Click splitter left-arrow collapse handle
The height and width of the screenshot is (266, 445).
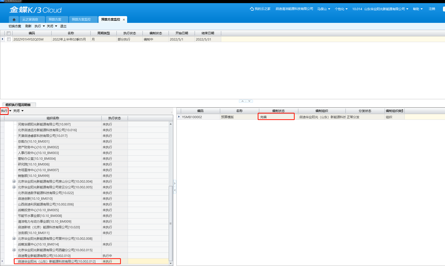(175, 190)
